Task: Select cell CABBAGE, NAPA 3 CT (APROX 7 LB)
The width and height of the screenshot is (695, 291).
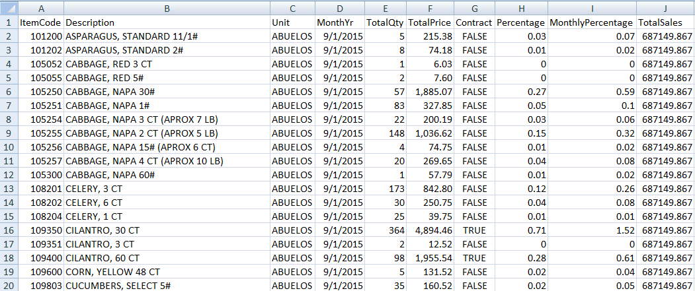Action: coord(167,119)
